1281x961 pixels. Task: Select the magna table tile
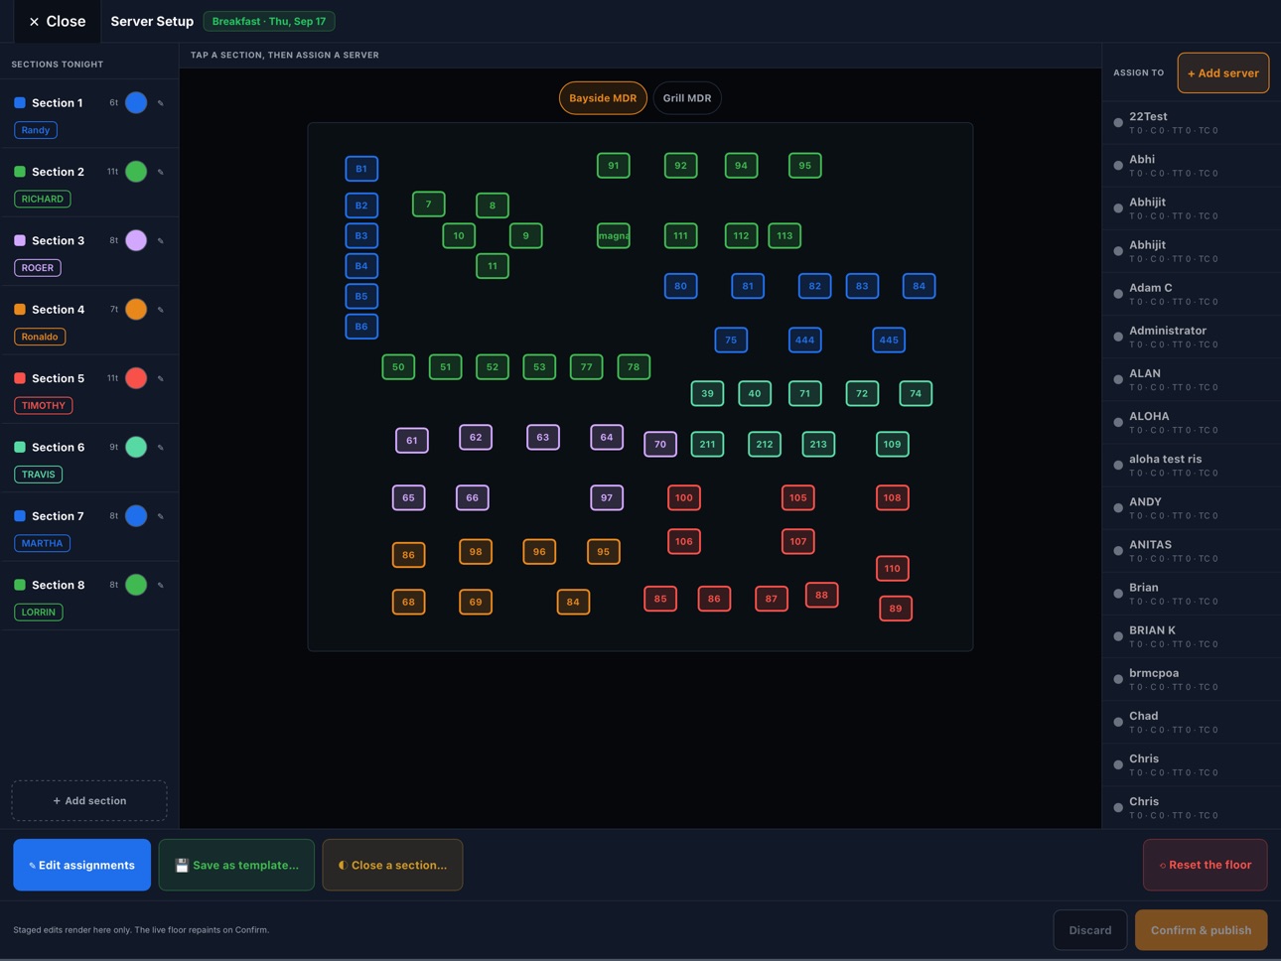[614, 236]
